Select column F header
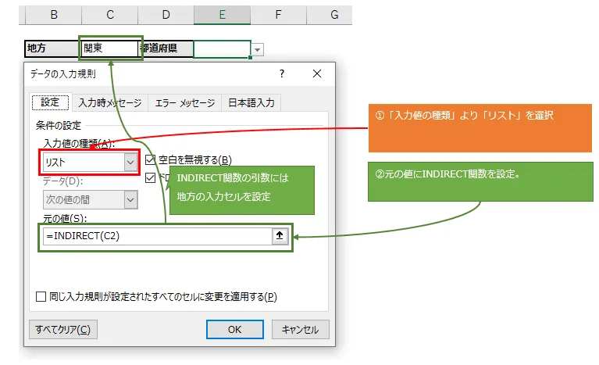 278,15
